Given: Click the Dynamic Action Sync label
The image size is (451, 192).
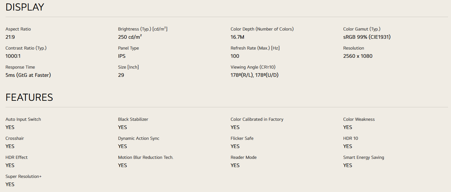Looking at the screenshot, I should tap(139, 139).
